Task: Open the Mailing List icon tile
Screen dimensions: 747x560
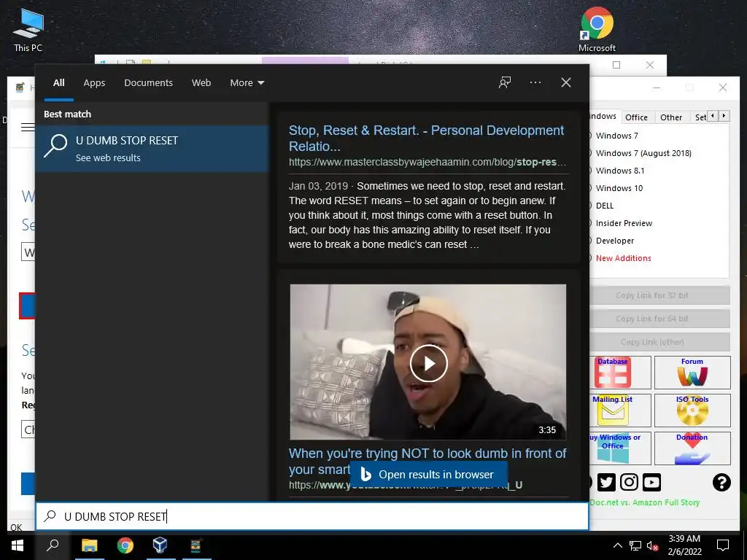Action: coord(619,410)
